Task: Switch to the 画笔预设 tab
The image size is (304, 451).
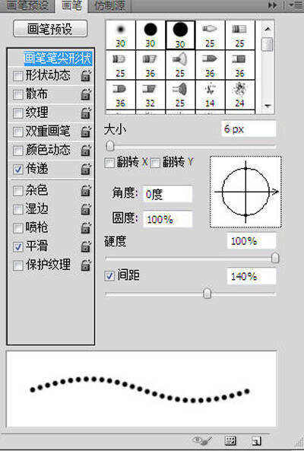Action: (27, 6)
